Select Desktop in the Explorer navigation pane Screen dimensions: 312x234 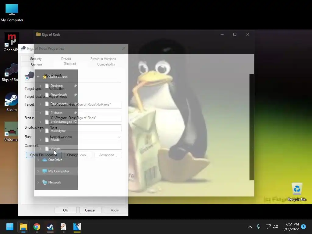tap(56, 86)
